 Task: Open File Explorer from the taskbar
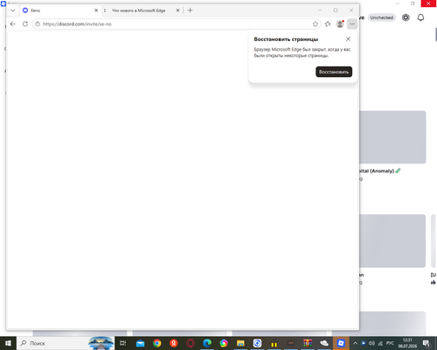pyautogui.click(x=240, y=343)
